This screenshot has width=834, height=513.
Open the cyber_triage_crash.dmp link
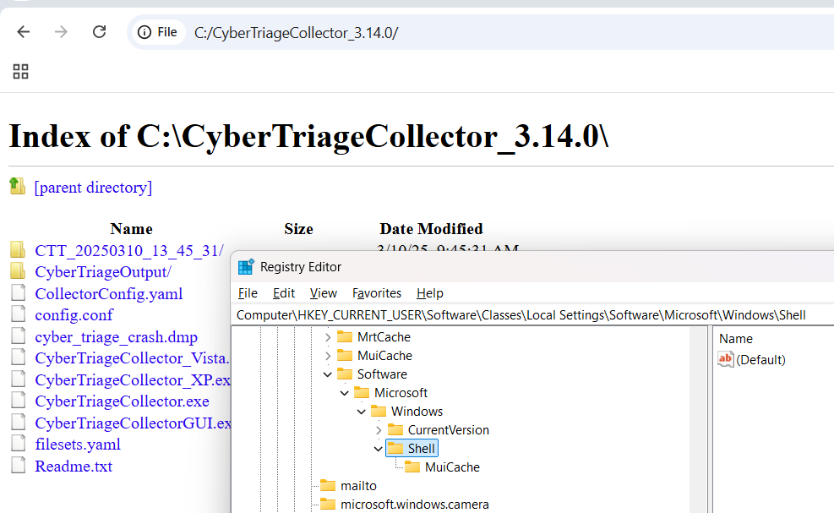(x=116, y=337)
